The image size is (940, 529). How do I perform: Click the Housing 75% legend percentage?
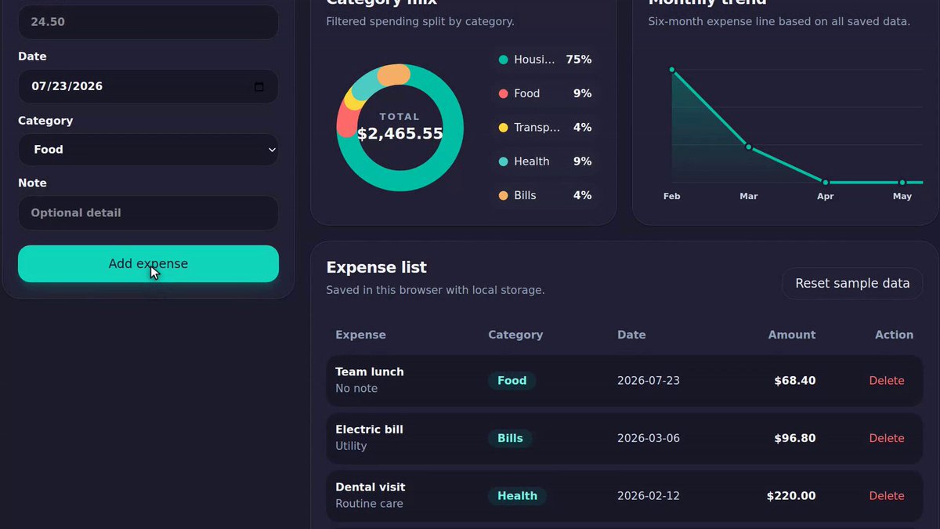[x=579, y=60]
